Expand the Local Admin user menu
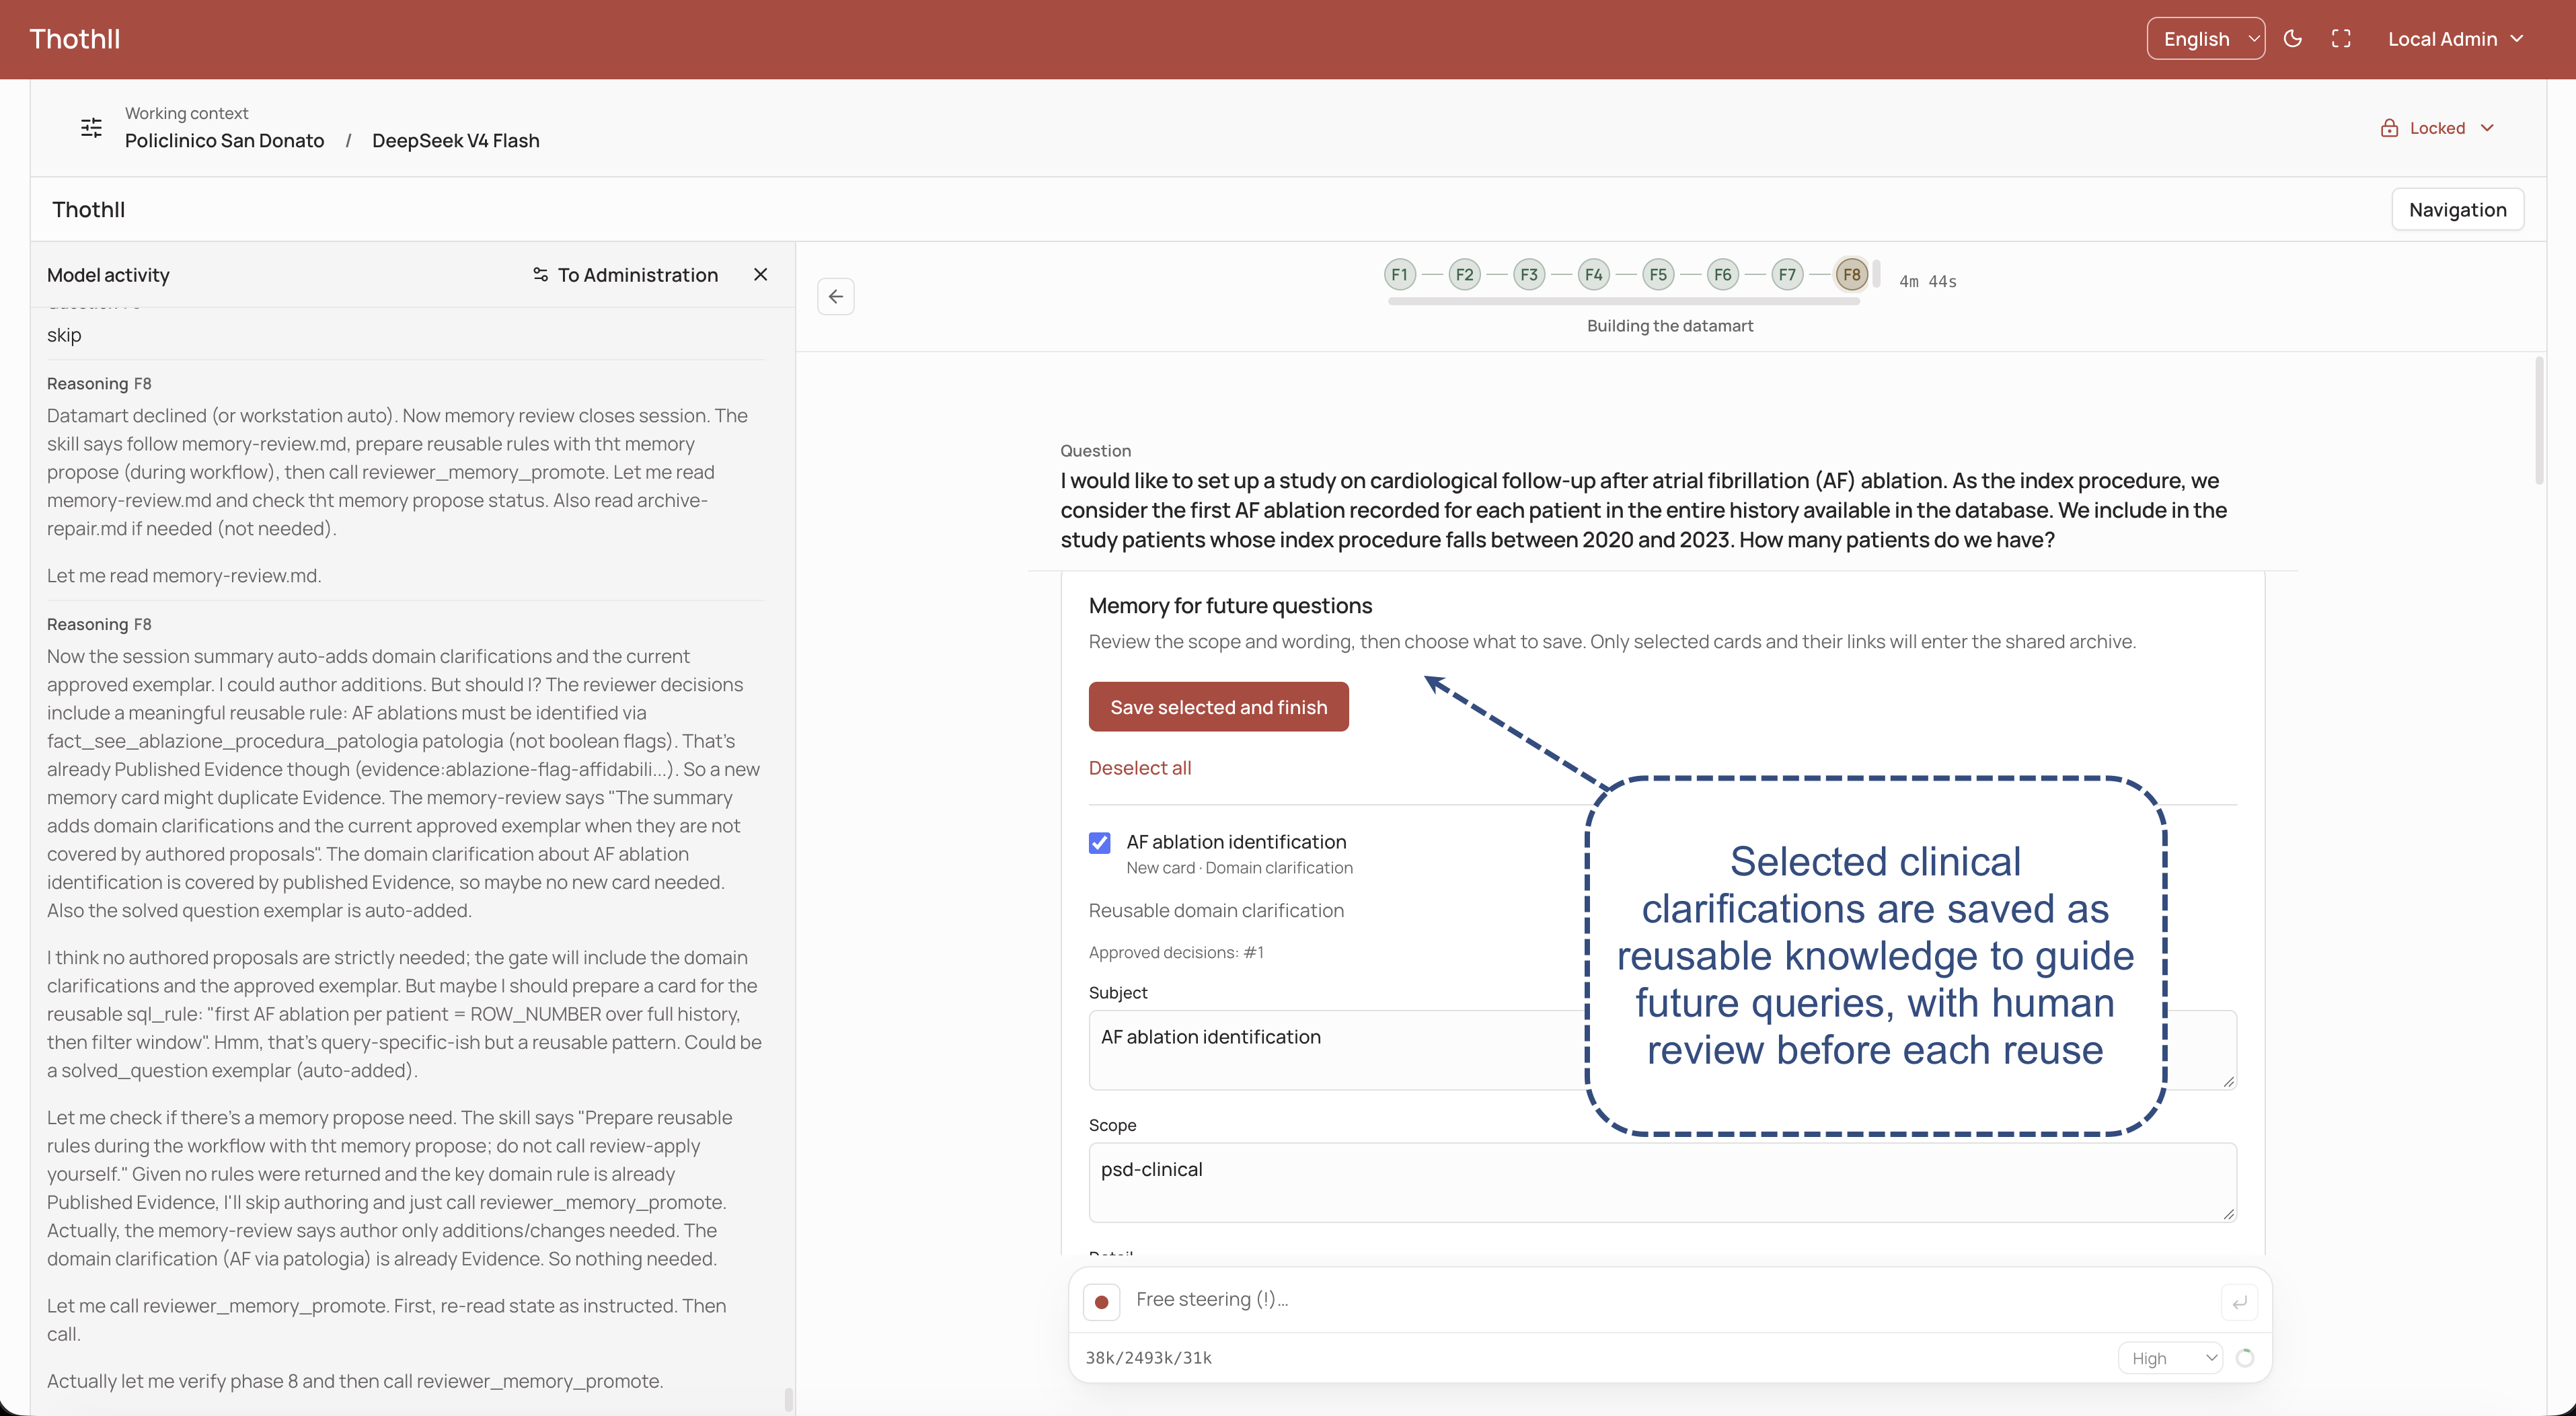The height and width of the screenshot is (1416, 2576). click(x=2456, y=39)
